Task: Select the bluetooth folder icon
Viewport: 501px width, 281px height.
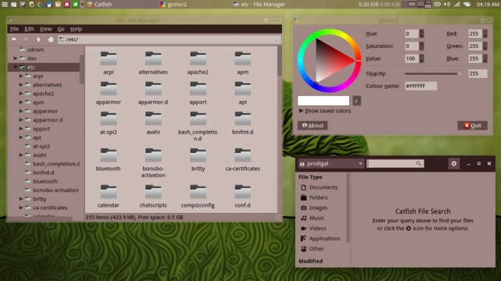Action: (108, 155)
